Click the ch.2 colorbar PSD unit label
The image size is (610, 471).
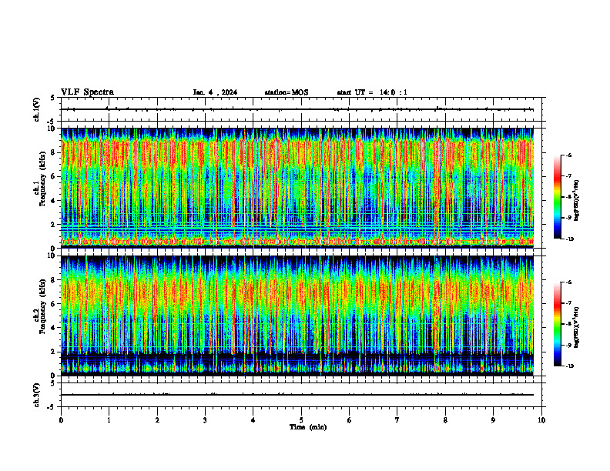pyautogui.click(x=577, y=328)
